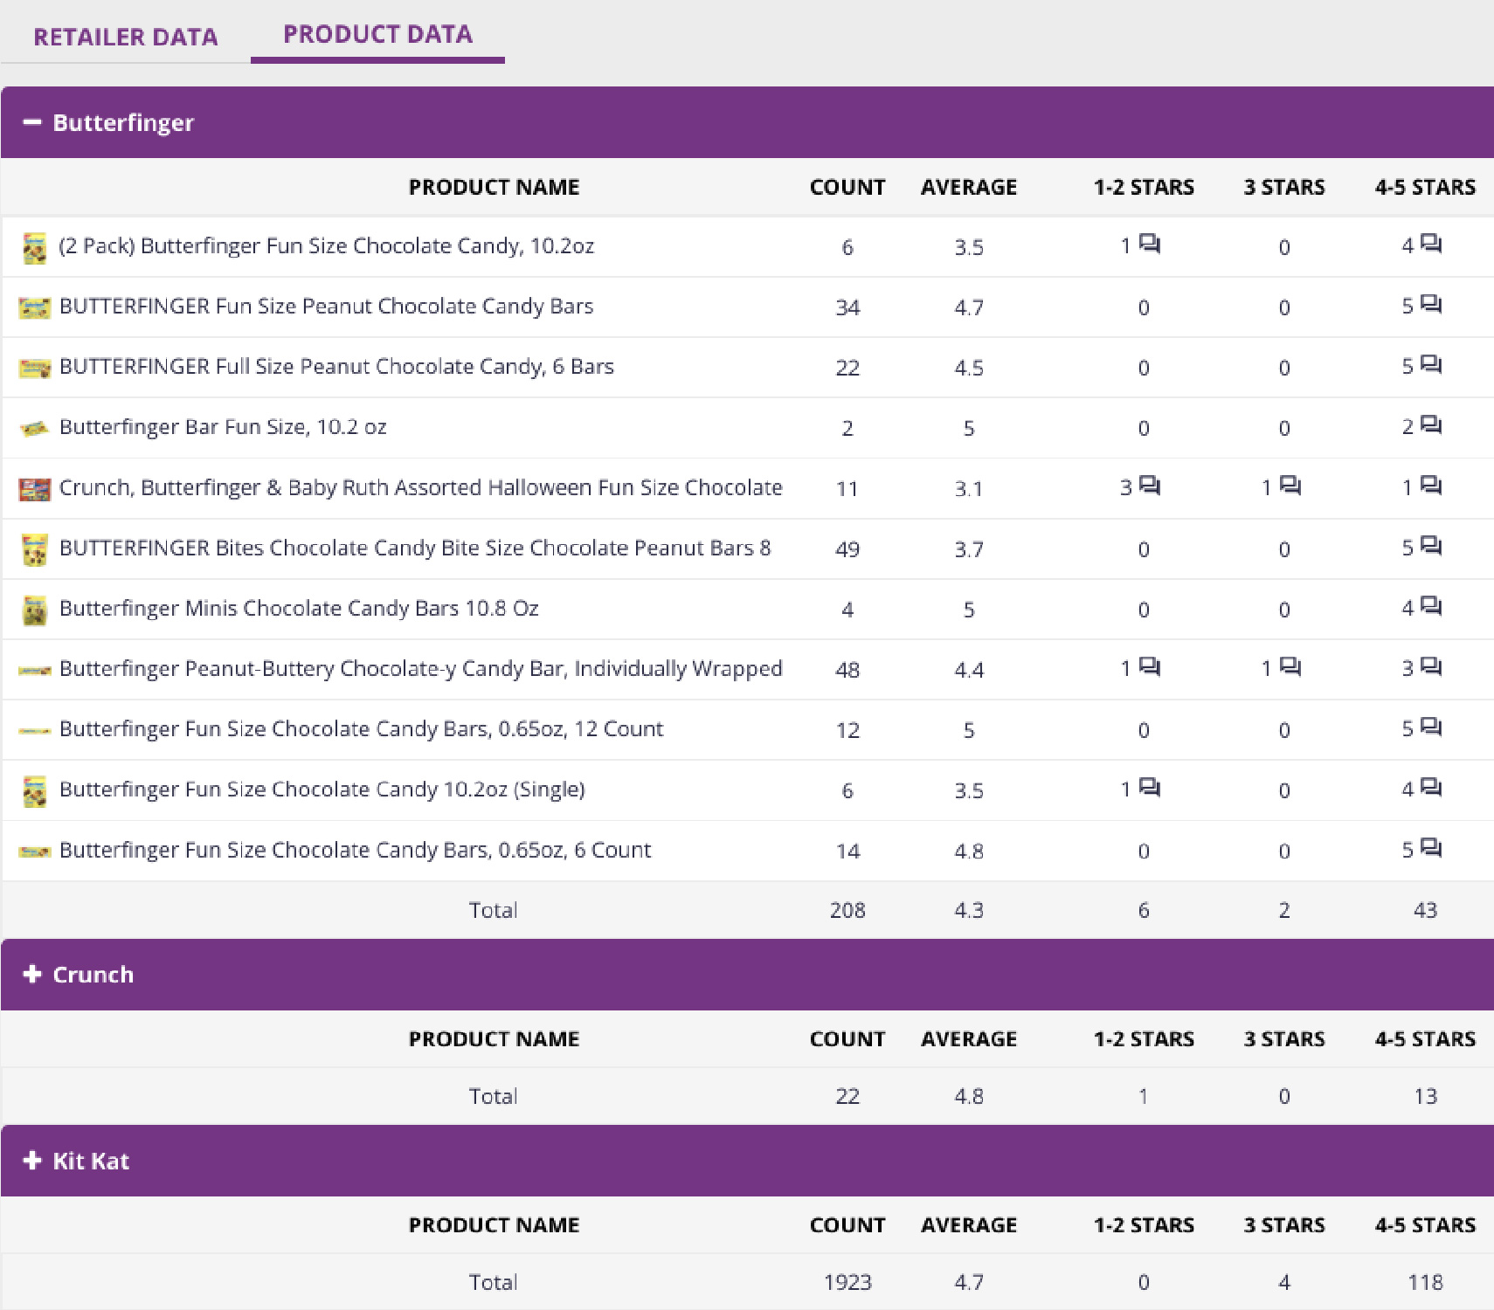Open Crunch, Butterfinger & Baby Ruth Assorted product
Viewport: 1494px width, 1310px height.
point(420,487)
